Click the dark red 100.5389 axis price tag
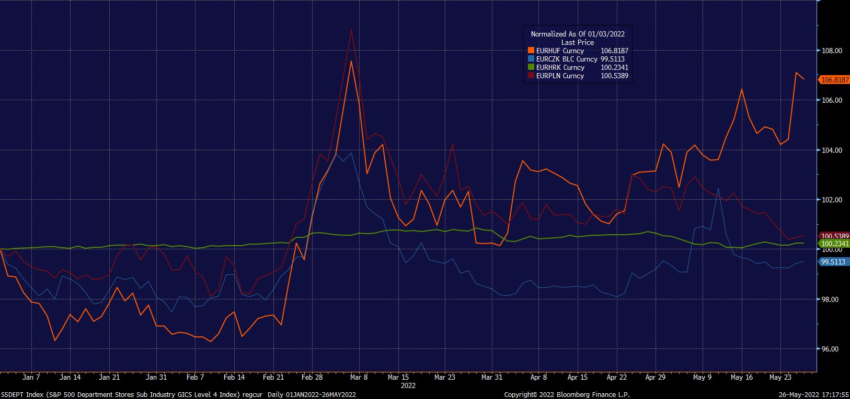 pyautogui.click(x=833, y=236)
